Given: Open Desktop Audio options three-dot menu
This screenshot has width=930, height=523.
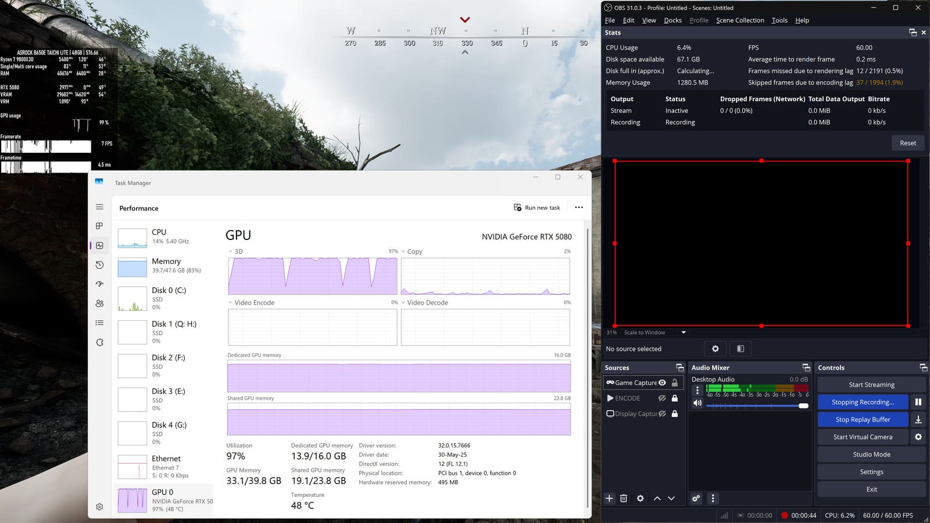Looking at the screenshot, I should tap(697, 391).
